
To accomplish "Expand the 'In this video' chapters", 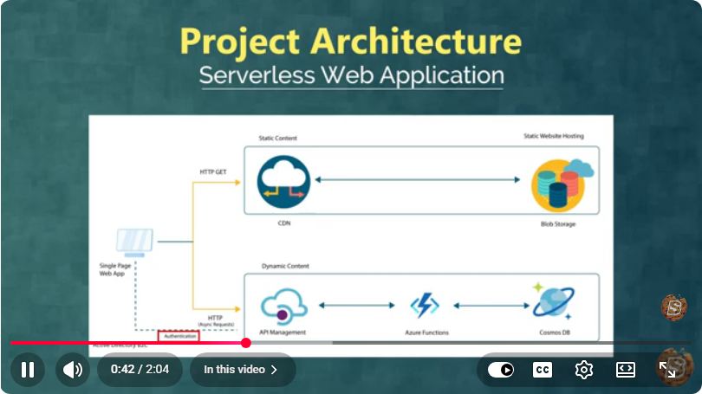I will [241, 370].
